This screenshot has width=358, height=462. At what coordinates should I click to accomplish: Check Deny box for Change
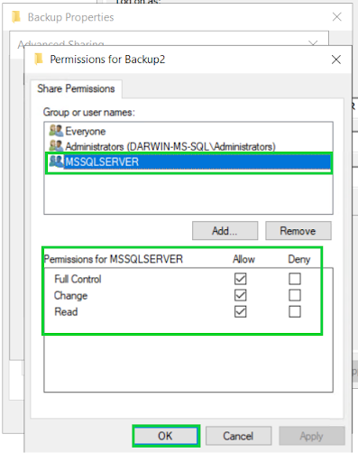click(295, 295)
